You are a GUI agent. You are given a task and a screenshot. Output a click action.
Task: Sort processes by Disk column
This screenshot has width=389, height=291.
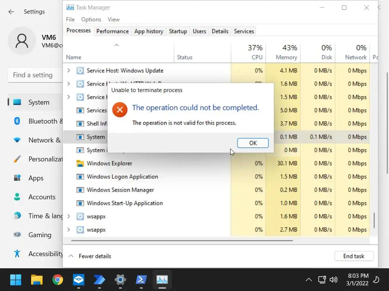318,52
